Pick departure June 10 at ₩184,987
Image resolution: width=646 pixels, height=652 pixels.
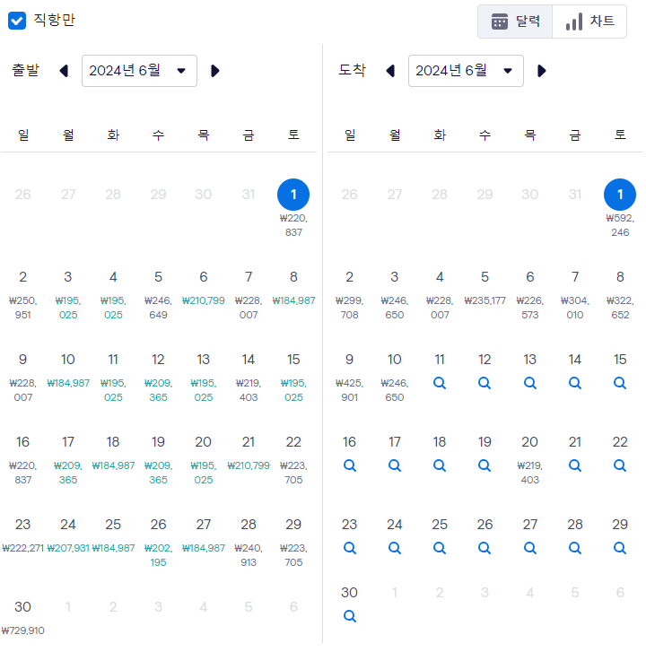click(68, 370)
